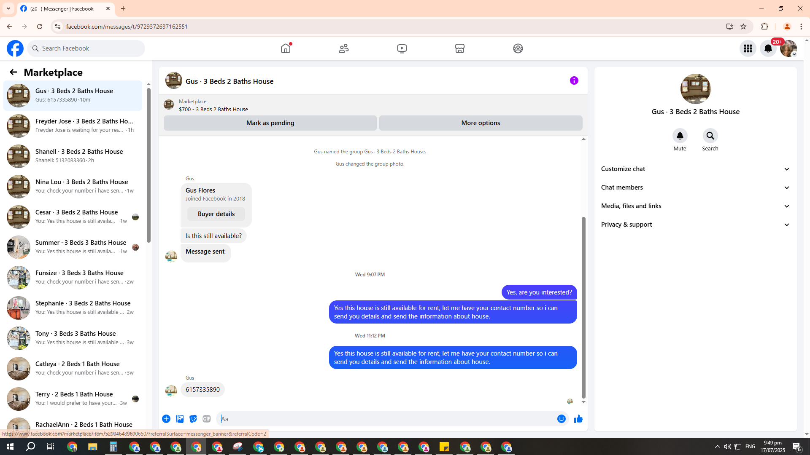
Task: Reload the page in the browser
Action: coord(40,27)
